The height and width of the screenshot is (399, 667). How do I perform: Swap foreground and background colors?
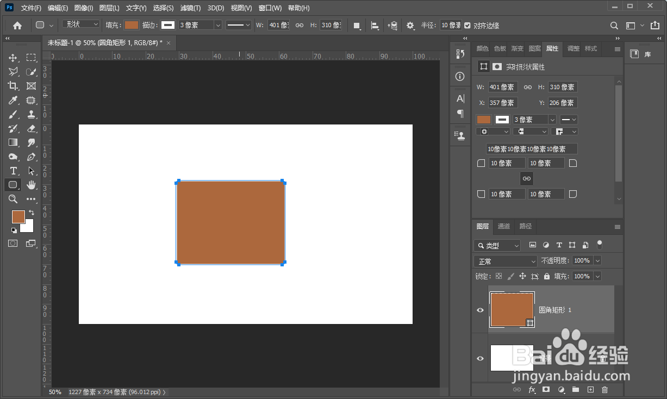pos(32,212)
